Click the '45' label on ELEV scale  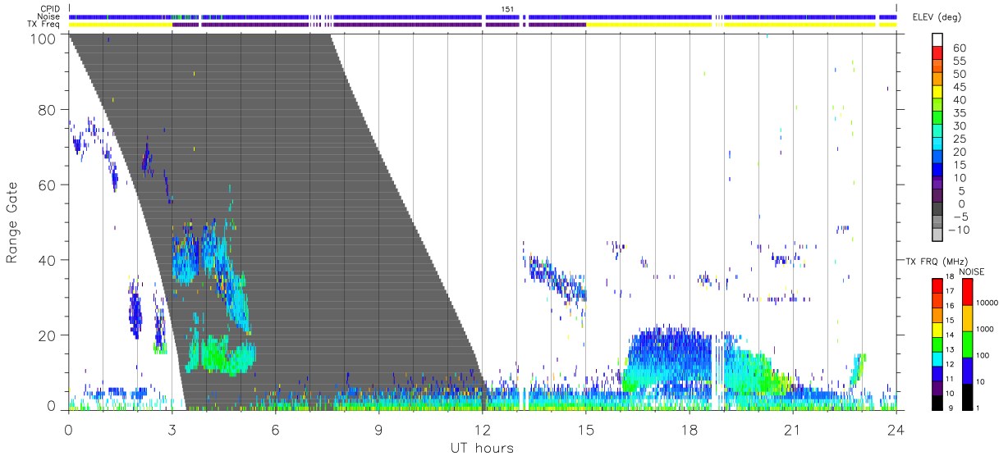pyautogui.click(x=958, y=87)
